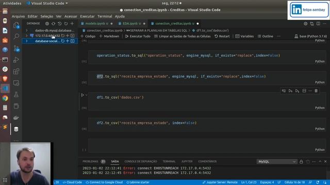Open Database query history icon
This screenshot has height=185, width=330.
60,24
